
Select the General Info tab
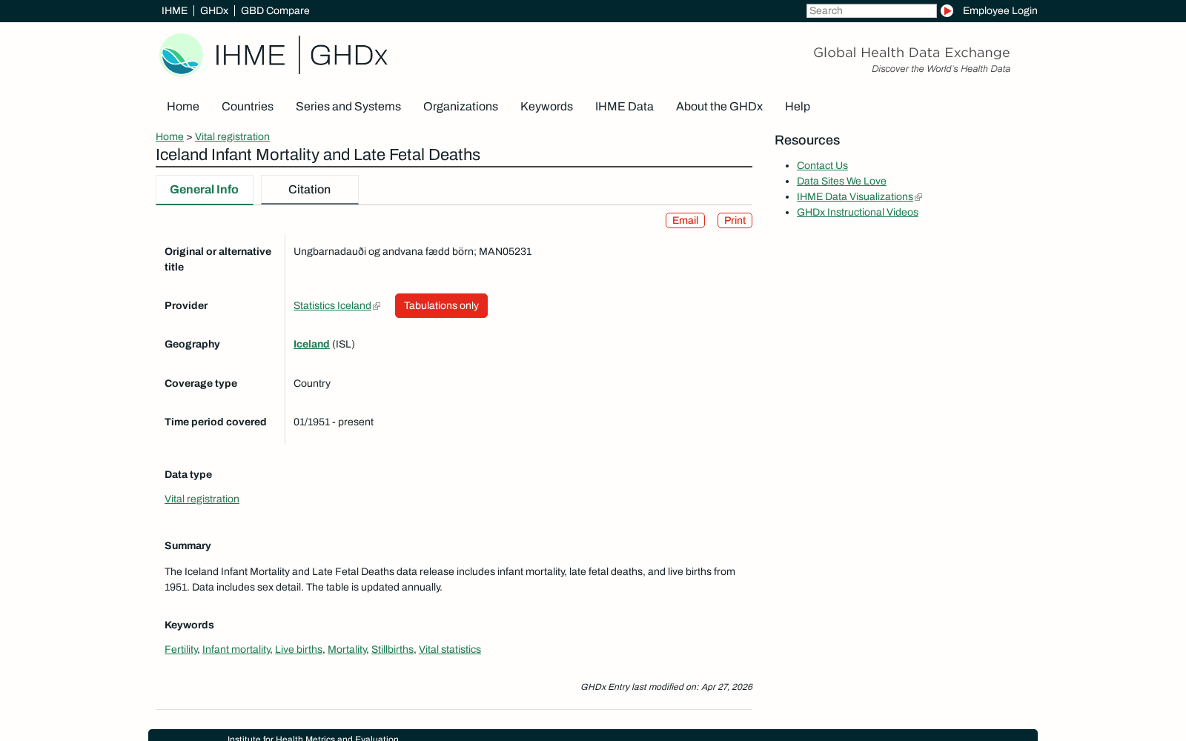pos(205,190)
